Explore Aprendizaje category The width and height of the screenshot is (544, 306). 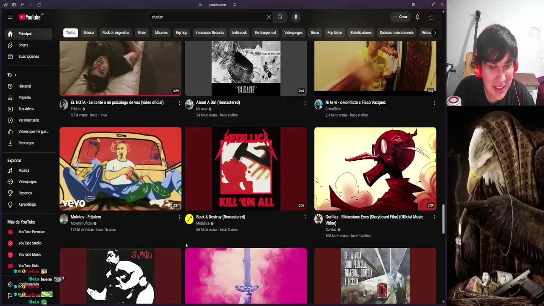click(28, 204)
